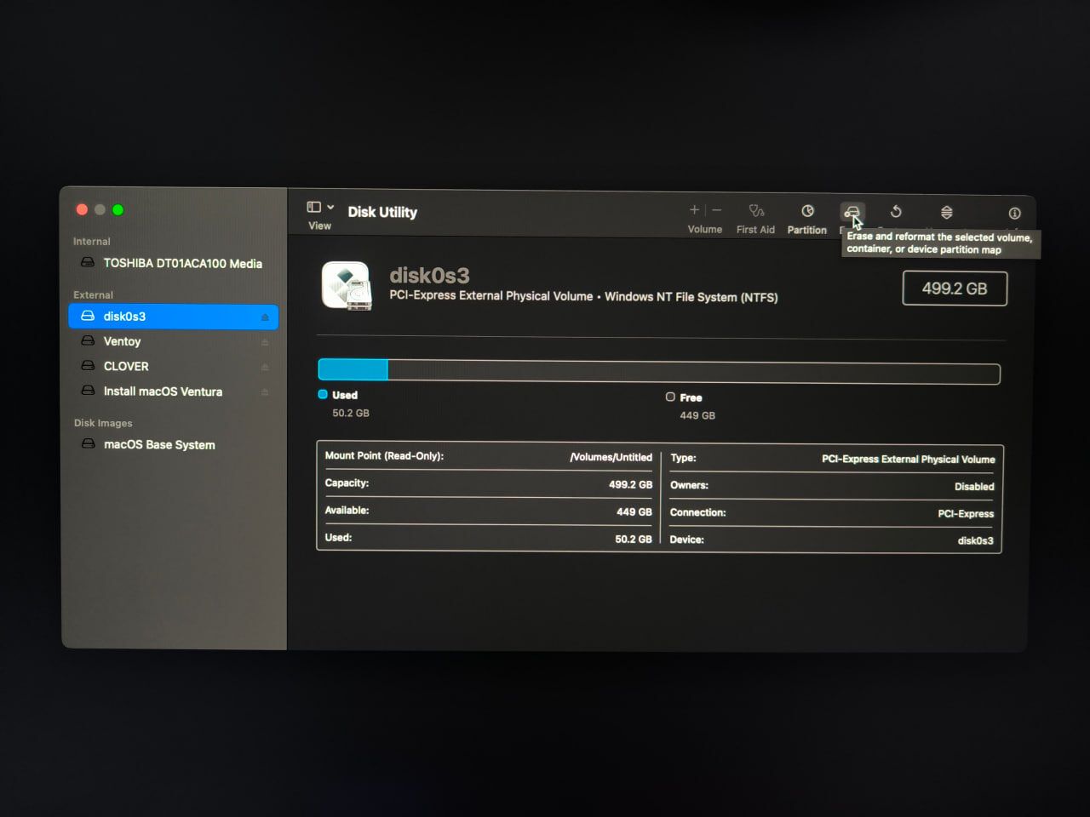Select Install macOS Ventura in sidebar
This screenshot has height=817, width=1090.
tap(163, 391)
